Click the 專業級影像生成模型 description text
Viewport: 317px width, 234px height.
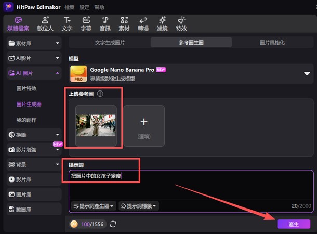[x=112, y=79]
